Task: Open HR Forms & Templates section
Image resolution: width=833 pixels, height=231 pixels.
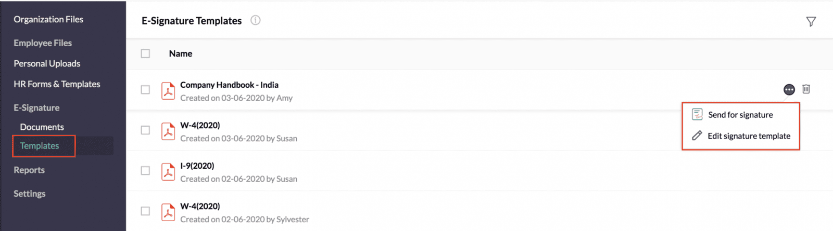Action: pyautogui.click(x=57, y=84)
